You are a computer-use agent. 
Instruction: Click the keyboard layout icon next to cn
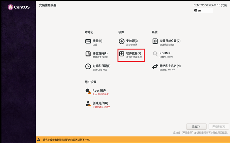click(x=196, y=10)
